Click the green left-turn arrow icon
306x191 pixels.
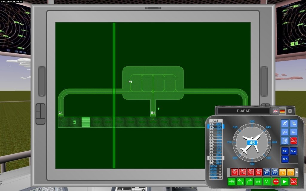point(240,181)
